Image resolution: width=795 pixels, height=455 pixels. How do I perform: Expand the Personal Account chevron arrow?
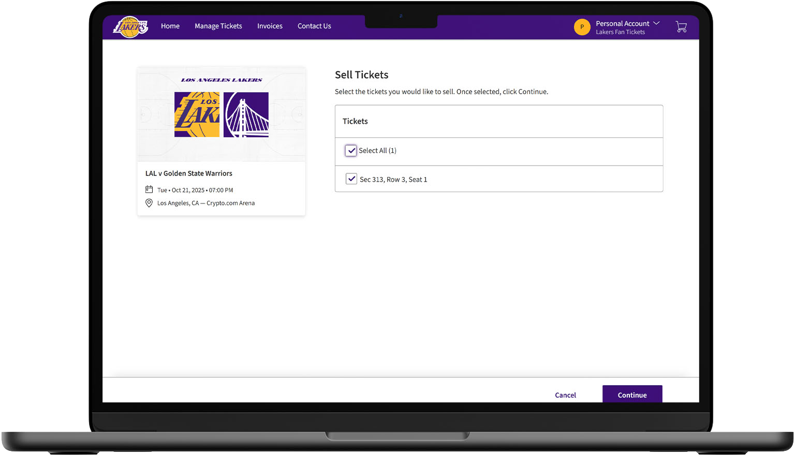656,23
